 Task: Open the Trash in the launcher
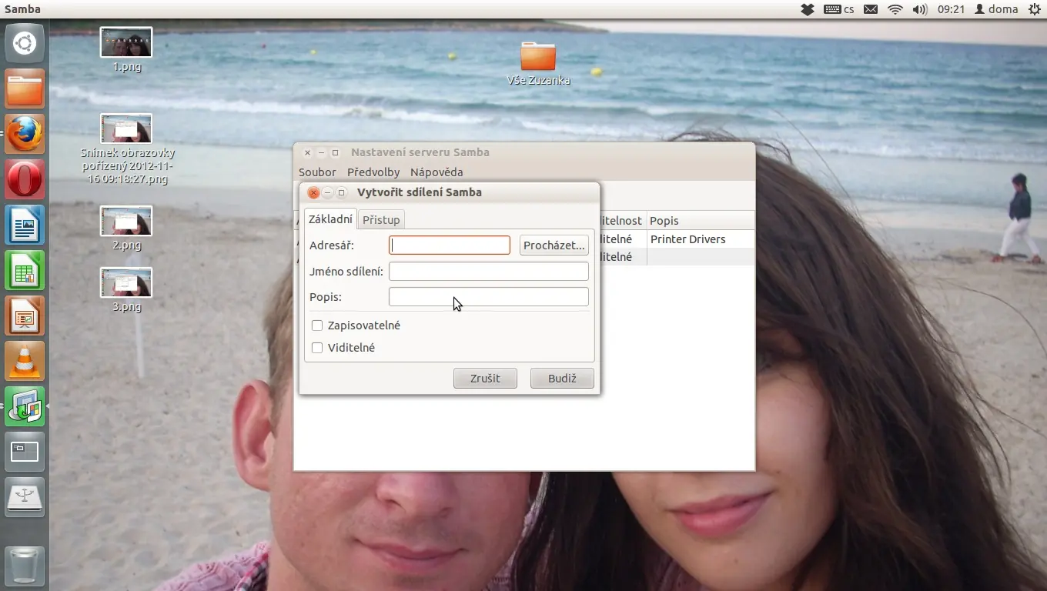(25, 566)
